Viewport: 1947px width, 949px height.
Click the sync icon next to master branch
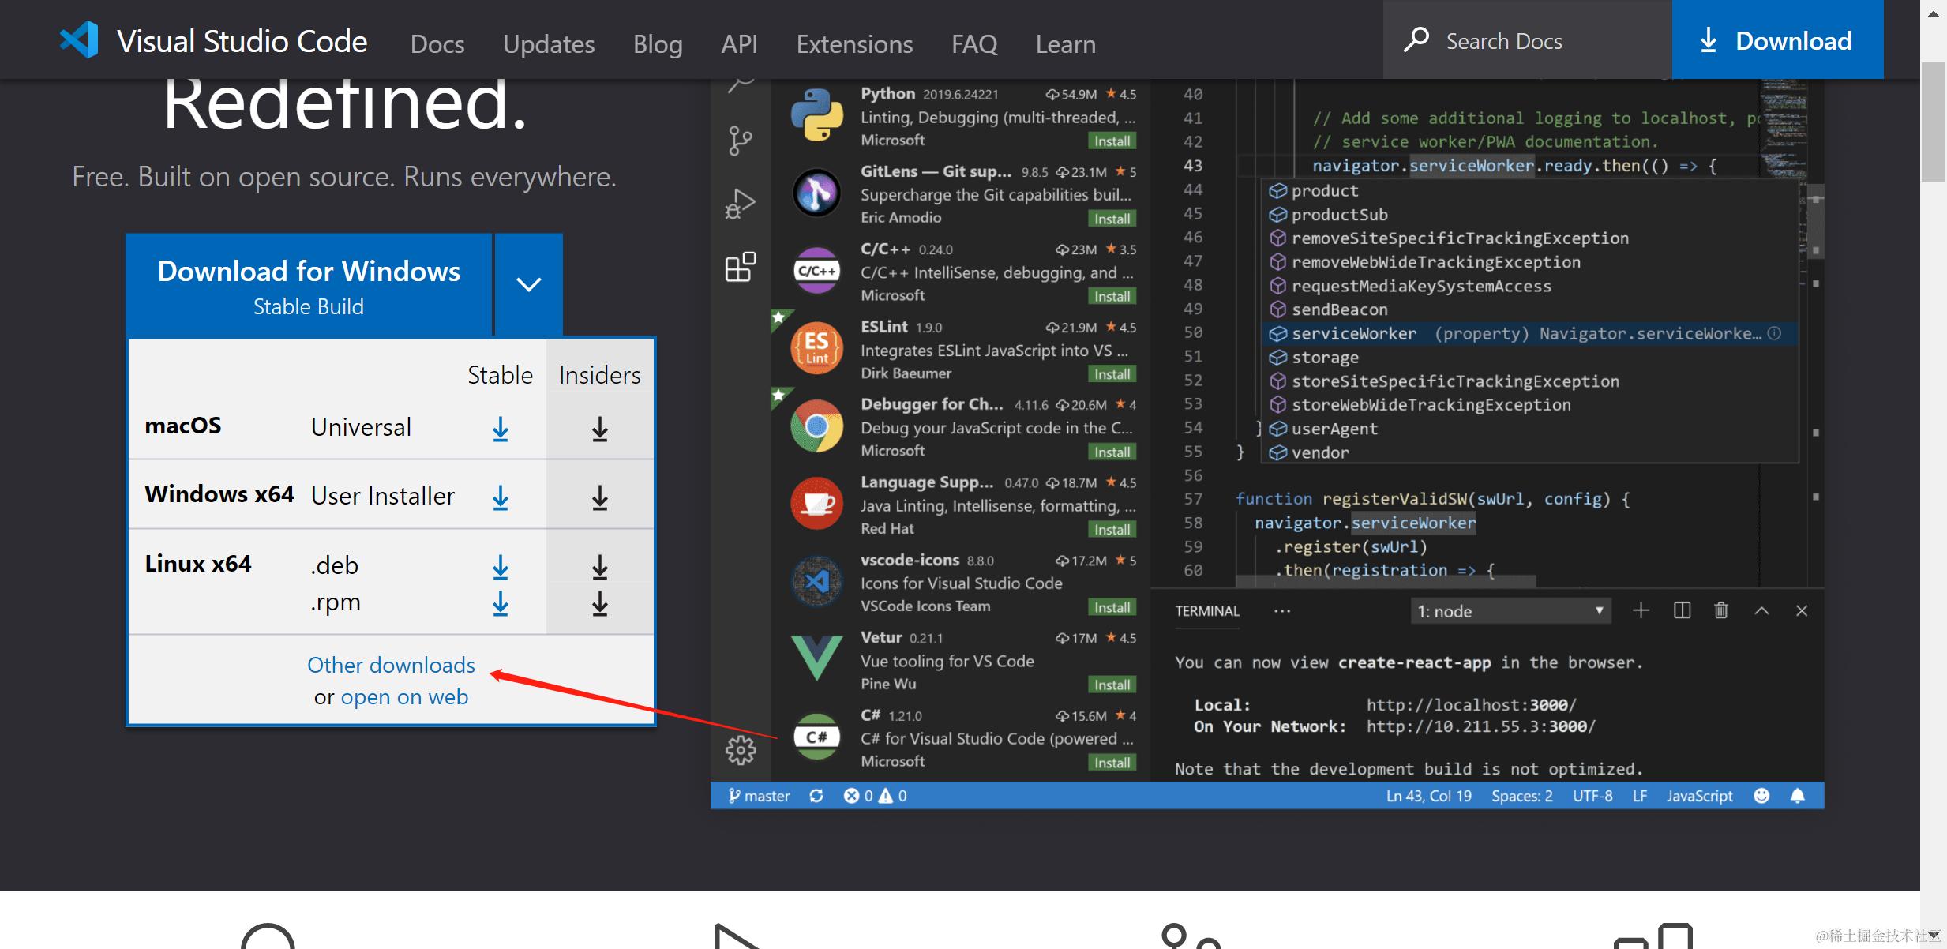pos(816,796)
